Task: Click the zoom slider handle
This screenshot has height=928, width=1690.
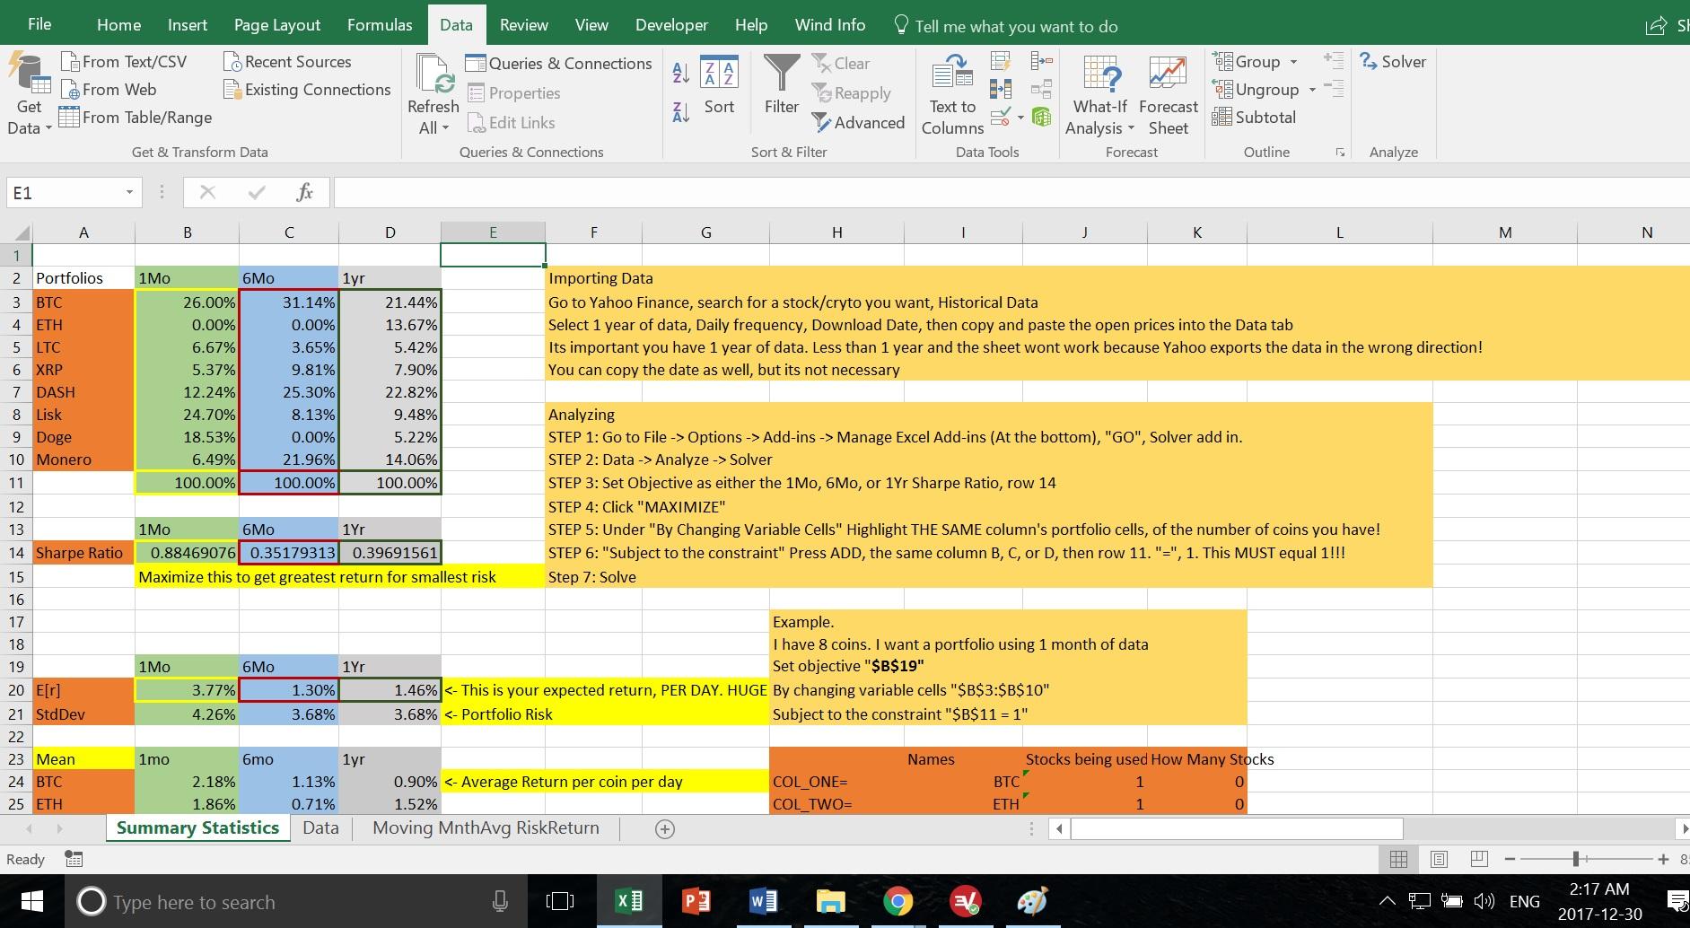Action: [x=1576, y=859]
